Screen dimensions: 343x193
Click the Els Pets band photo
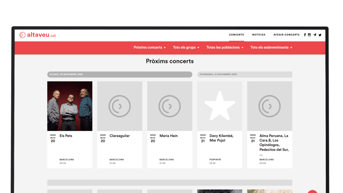[x=70, y=106]
